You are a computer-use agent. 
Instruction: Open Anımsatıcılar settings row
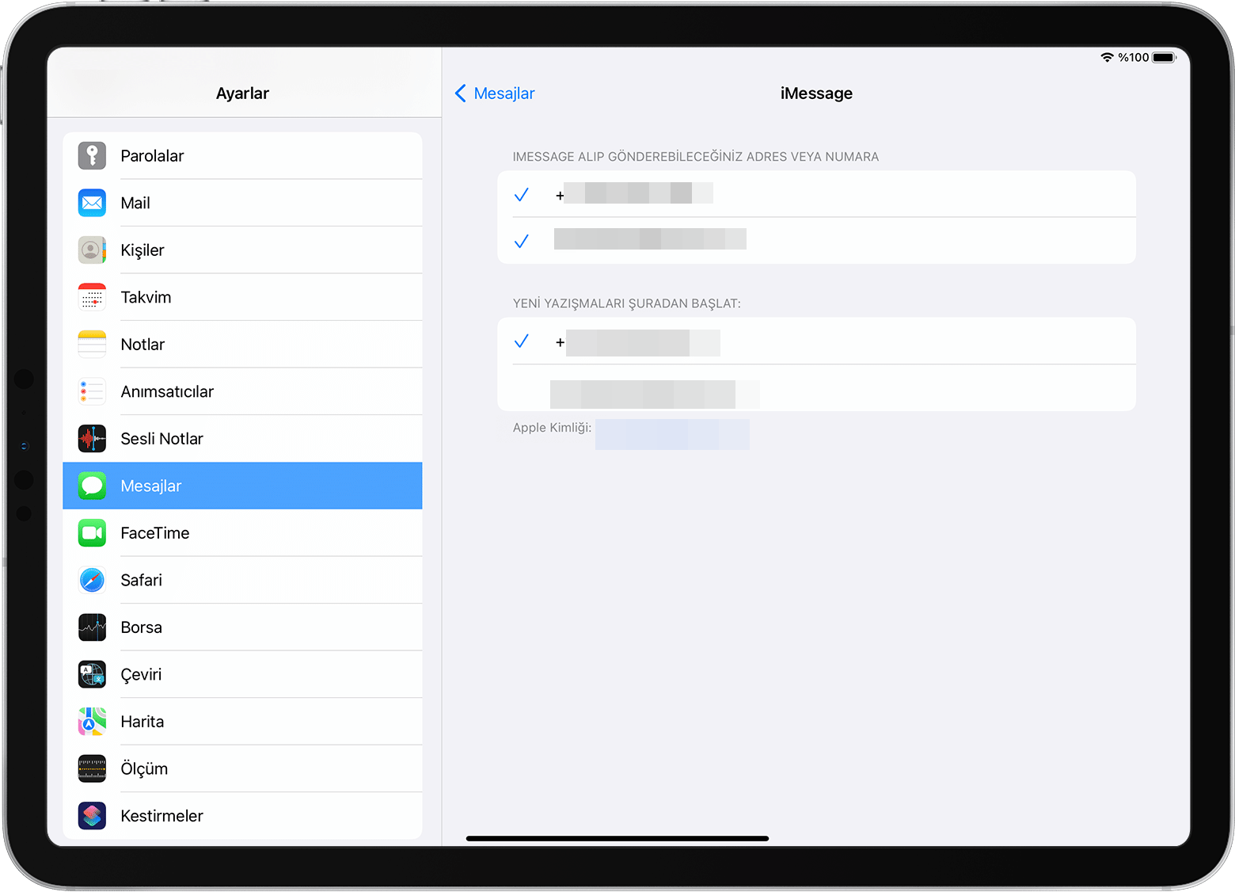click(242, 391)
